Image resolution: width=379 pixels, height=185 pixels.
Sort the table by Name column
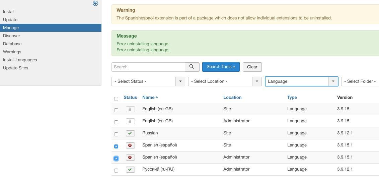(x=150, y=98)
